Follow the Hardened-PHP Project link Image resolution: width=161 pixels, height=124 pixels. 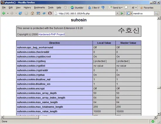coord(52,34)
